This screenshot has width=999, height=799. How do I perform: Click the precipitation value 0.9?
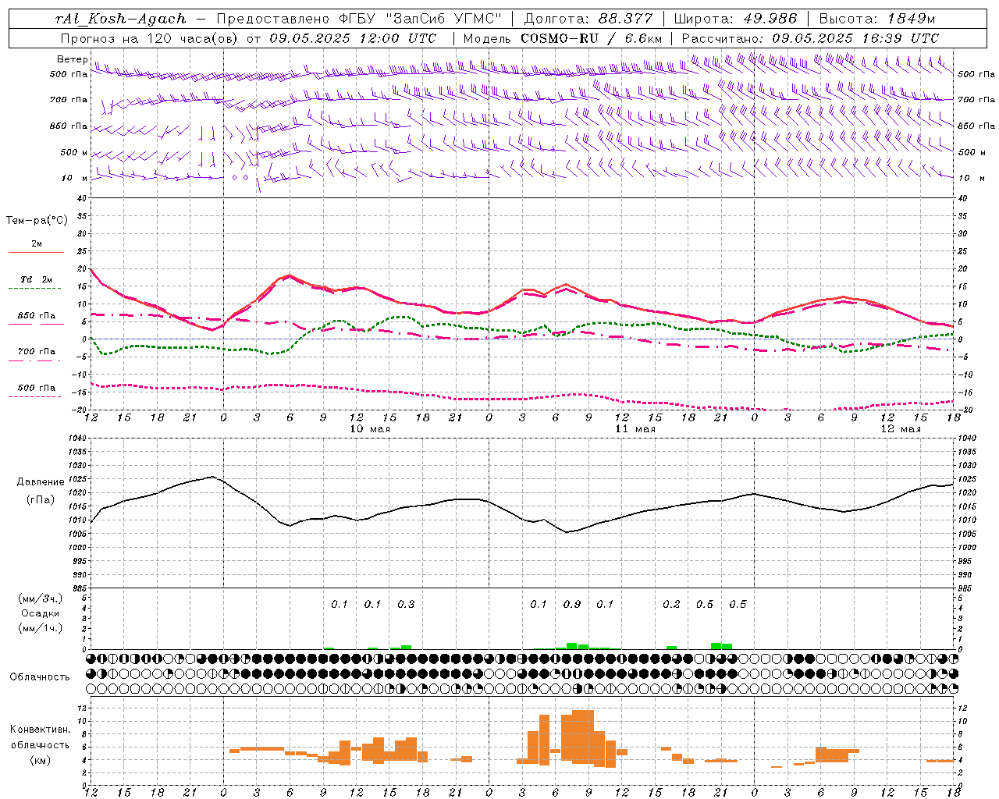pyautogui.click(x=572, y=604)
